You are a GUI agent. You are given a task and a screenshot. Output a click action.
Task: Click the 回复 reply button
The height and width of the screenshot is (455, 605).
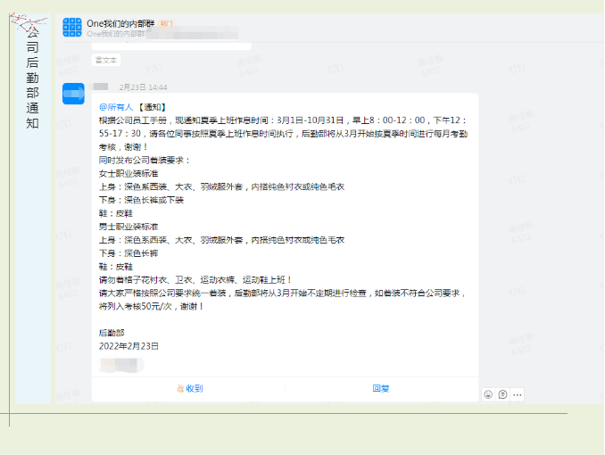pos(381,388)
